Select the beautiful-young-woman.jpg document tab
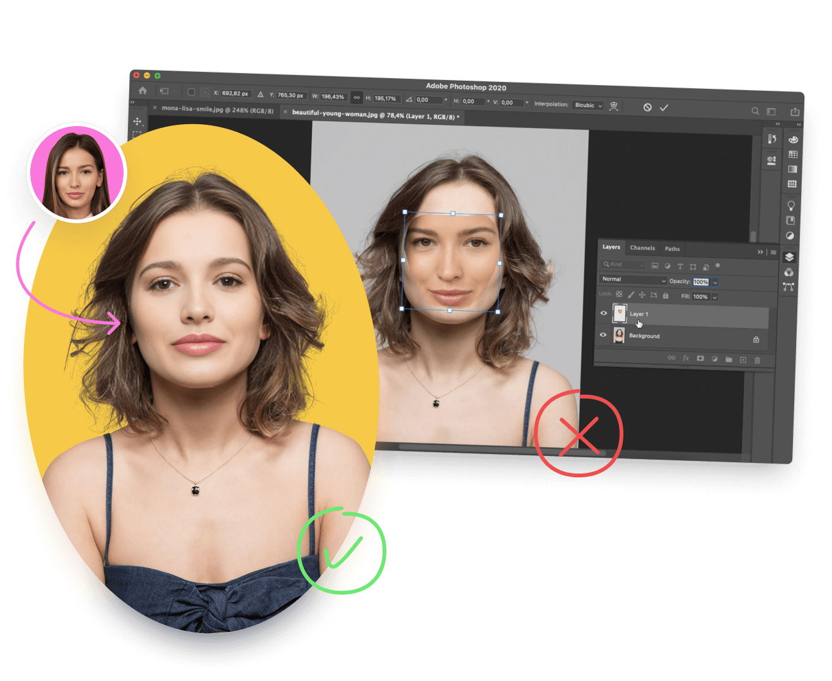This screenshot has width=832, height=681. tap(376, 115)
